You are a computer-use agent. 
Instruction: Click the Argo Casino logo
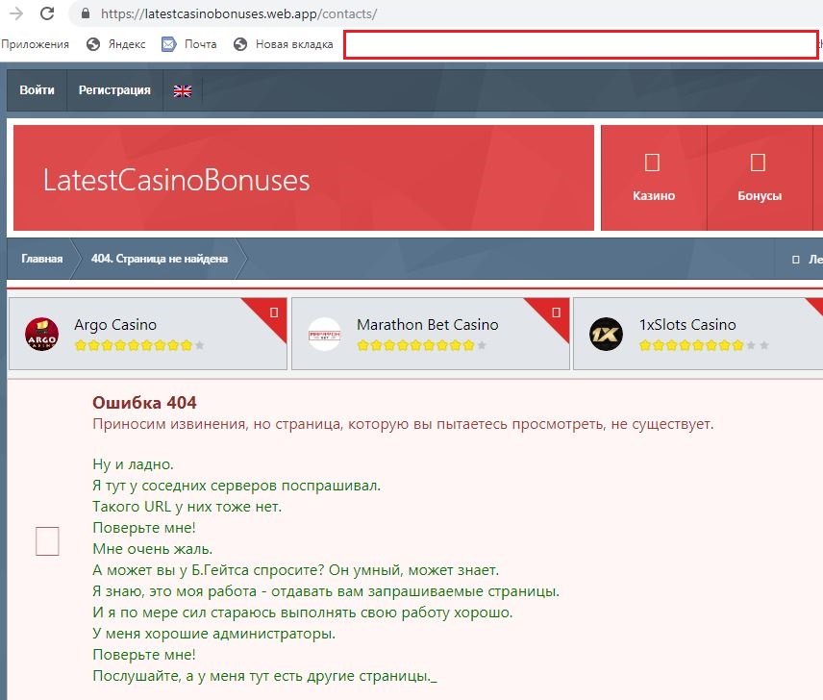pyautogui.click(x=41, y=334)
